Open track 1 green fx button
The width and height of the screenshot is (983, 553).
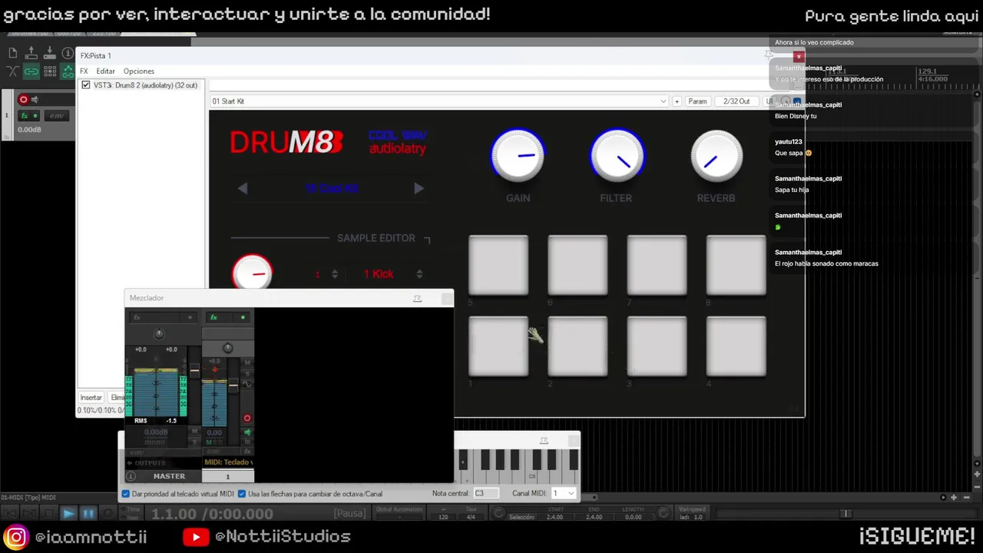[25, 116]
